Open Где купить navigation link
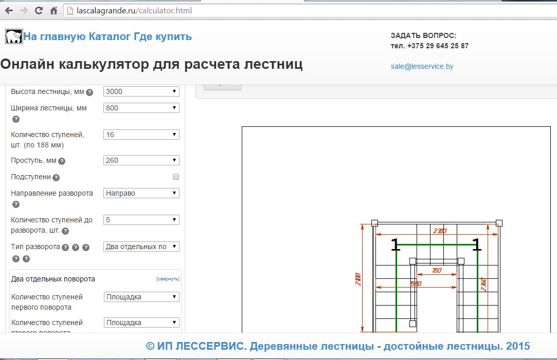The image size is (557, 360). [163, 36]
